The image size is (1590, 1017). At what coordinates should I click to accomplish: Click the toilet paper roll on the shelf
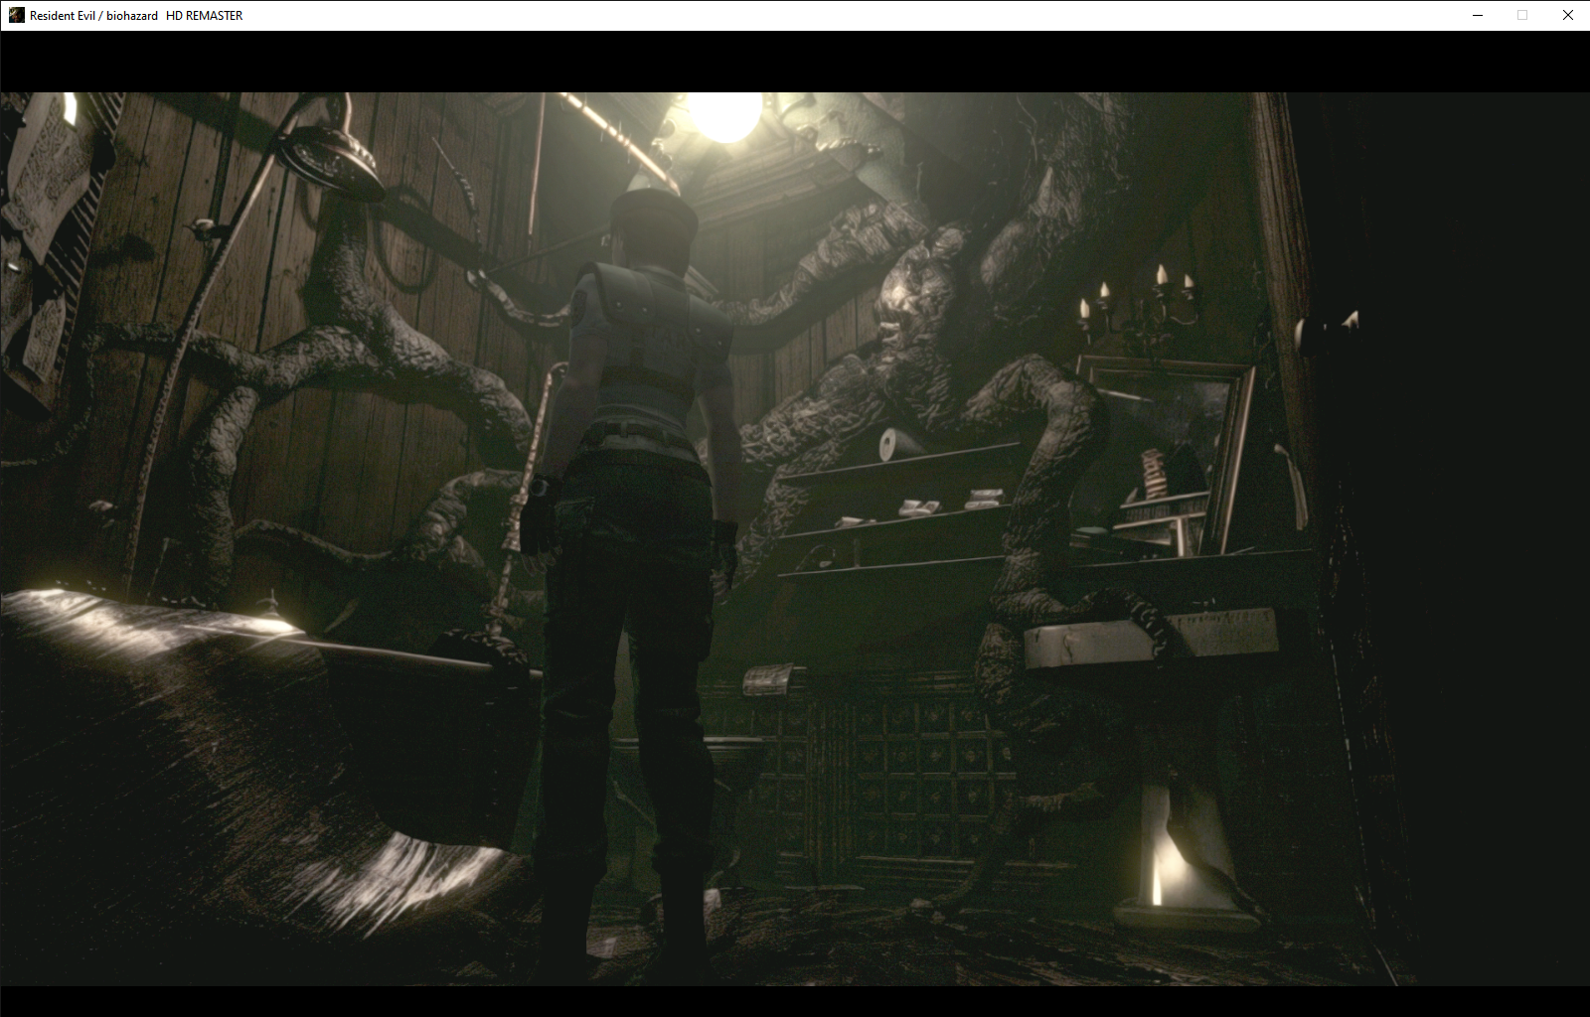tap(892, 444)
